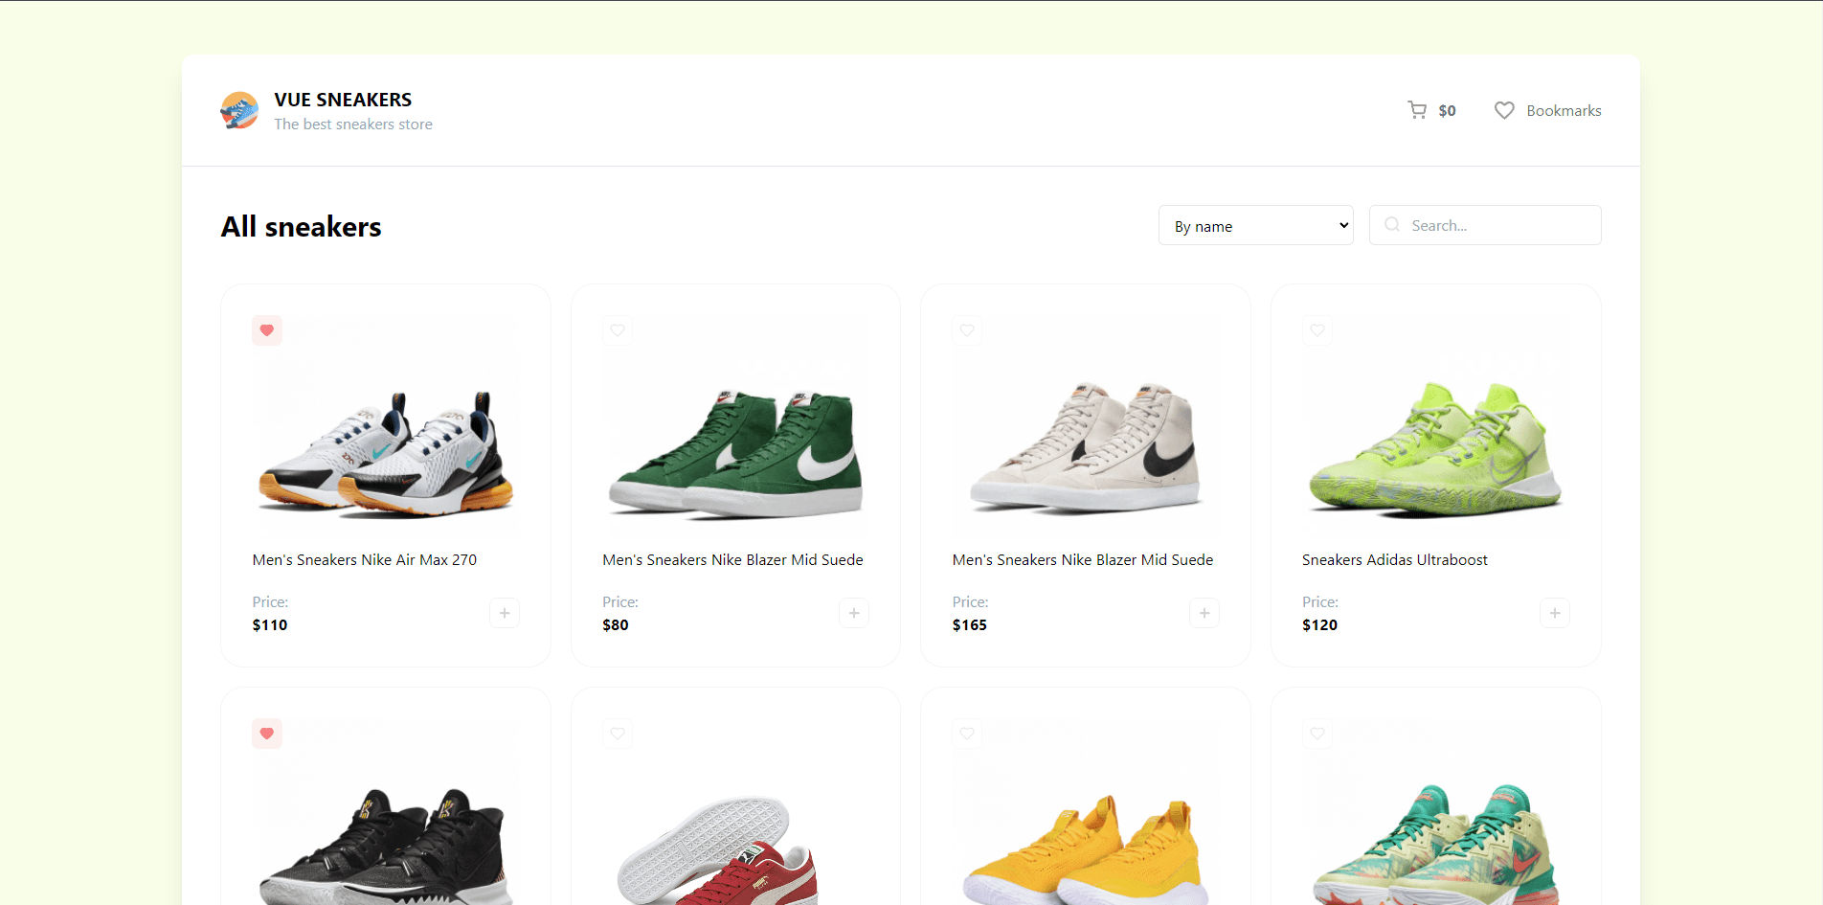Click the VUE SNEAKERS title
The width and height of the screenshot is (1823, 905).
click(343, 100)
